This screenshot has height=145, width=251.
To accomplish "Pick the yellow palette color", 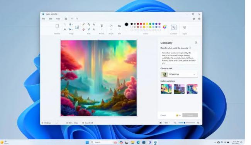I will [147, 24].
